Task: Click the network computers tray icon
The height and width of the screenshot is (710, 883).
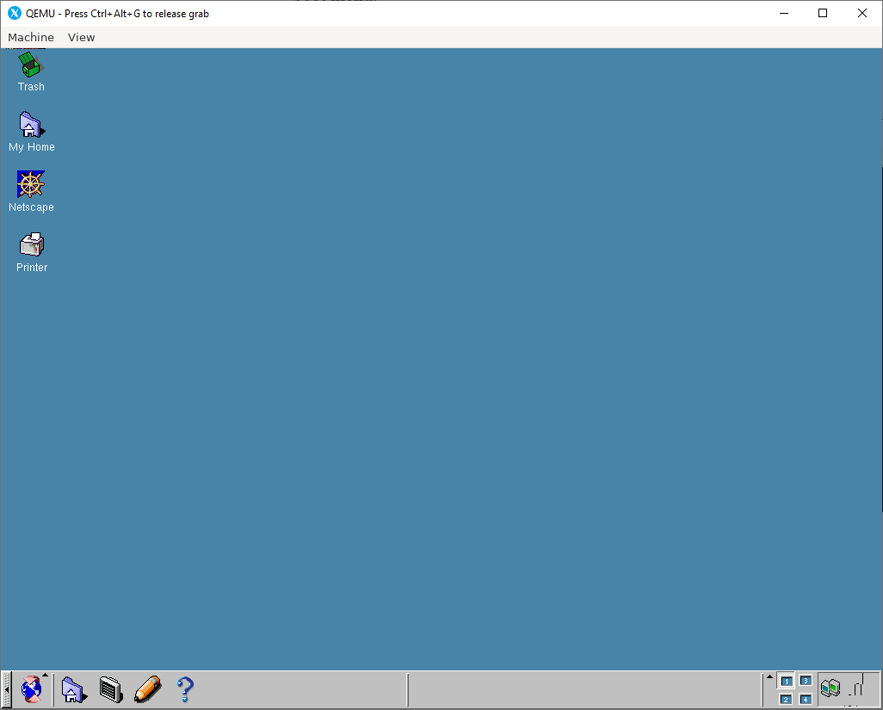Action: (x=830, y=688)
